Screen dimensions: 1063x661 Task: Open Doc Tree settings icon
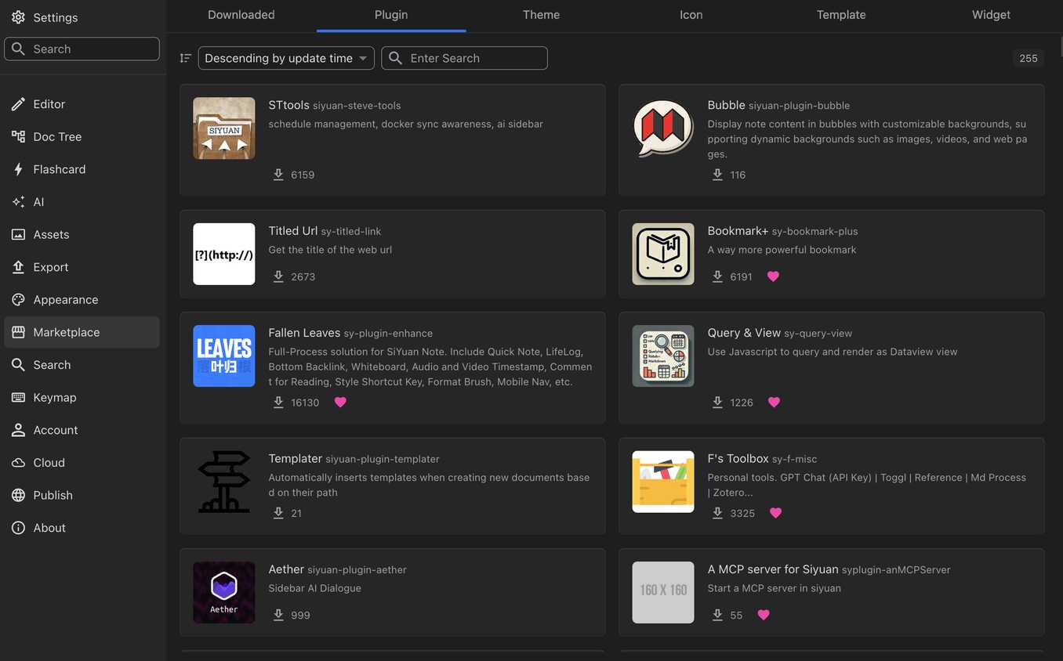[x=18, y=136]
